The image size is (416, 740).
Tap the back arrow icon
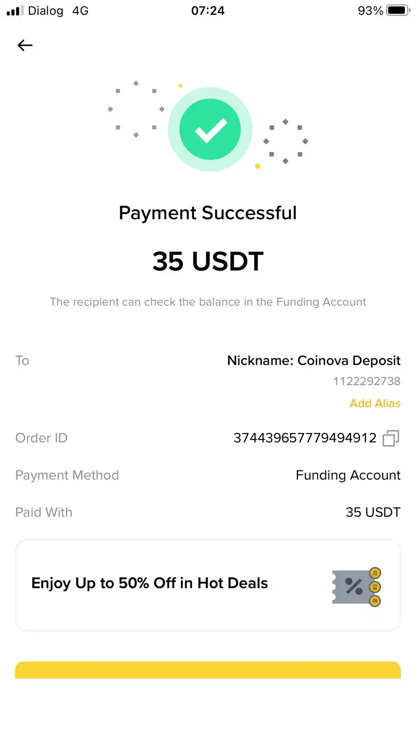coord(25,45)
